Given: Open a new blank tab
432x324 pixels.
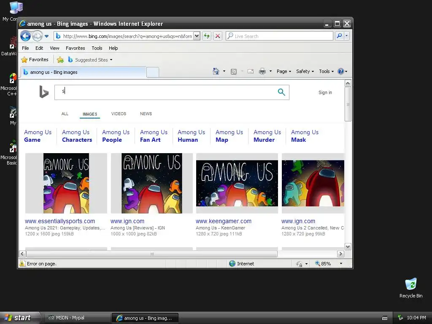Looking at the screenshot, I should click(x=153, y=73).
